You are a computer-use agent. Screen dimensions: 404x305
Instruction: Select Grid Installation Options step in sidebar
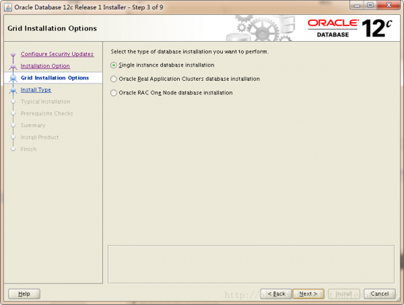point(55,78)
